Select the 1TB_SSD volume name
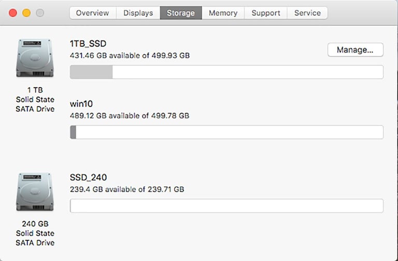Image resolution: width=398 pixels, height=261 pixels. 88,43
